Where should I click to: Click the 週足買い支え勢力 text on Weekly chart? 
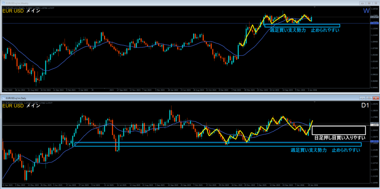[288, 30]
